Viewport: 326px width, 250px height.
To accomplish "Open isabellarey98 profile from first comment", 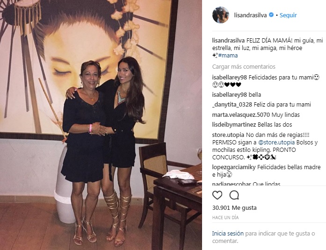I will (230, 78).
